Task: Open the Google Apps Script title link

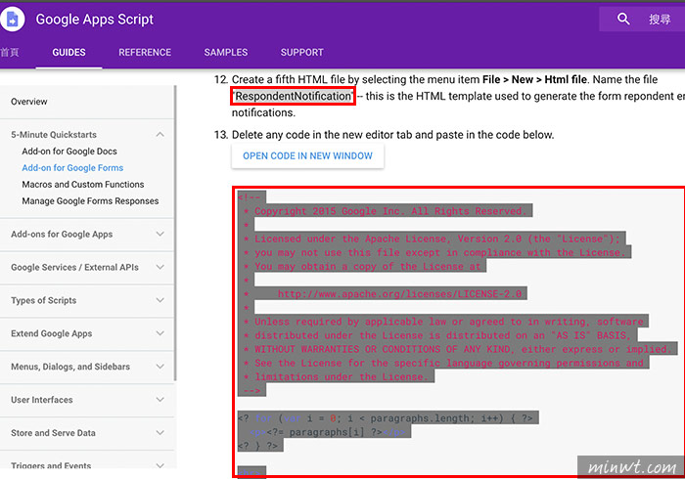Action: coord(94,20)
